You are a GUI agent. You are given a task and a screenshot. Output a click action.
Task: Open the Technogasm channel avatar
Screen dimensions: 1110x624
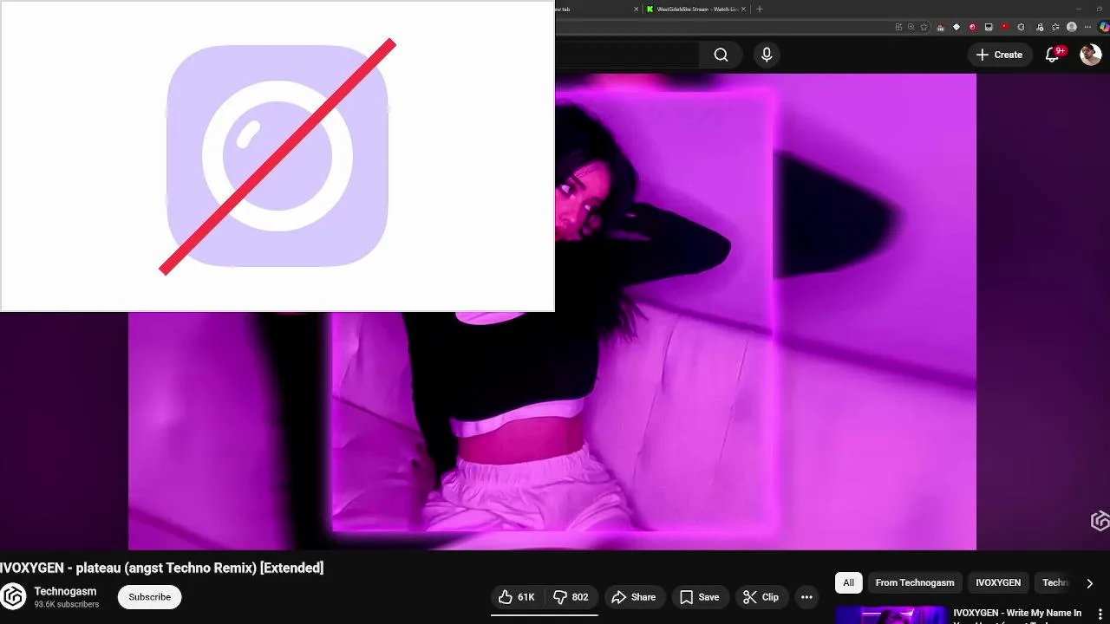13,597
